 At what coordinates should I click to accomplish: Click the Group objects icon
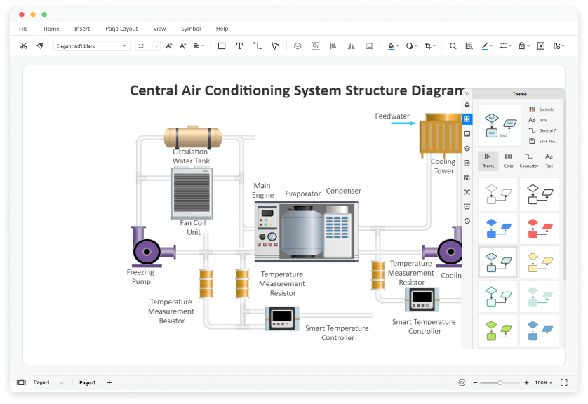click(315, 46)
